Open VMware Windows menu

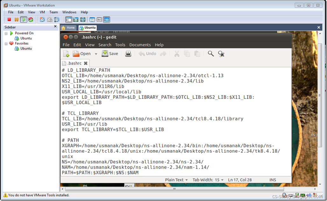[x=69, y=12]
